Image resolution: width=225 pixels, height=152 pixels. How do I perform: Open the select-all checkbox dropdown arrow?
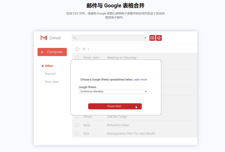point(80,49)
